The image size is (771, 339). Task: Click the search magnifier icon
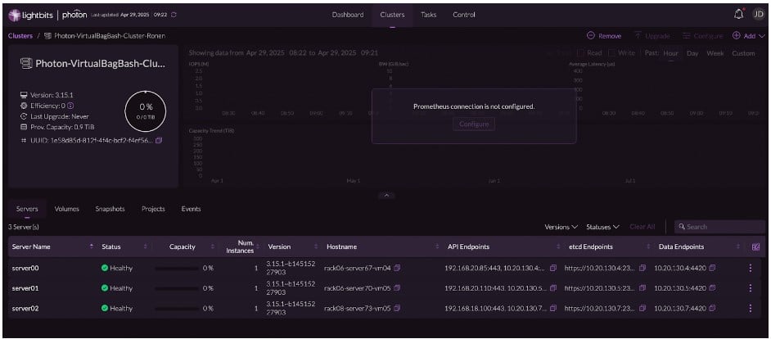pyautogui.click(x=682, y=227)
